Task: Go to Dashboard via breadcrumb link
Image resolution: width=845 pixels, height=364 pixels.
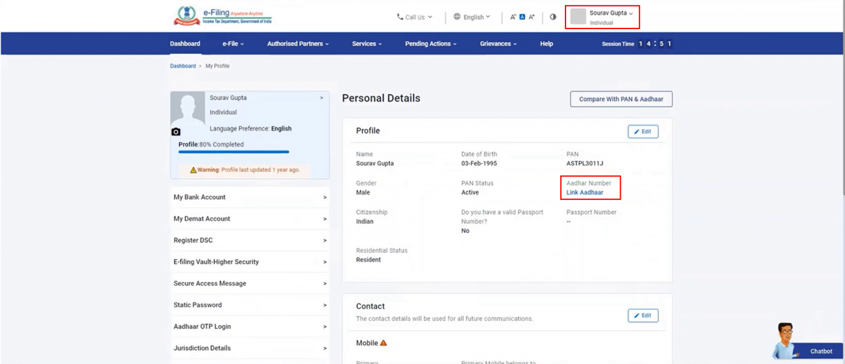Action: click(183, 66)
